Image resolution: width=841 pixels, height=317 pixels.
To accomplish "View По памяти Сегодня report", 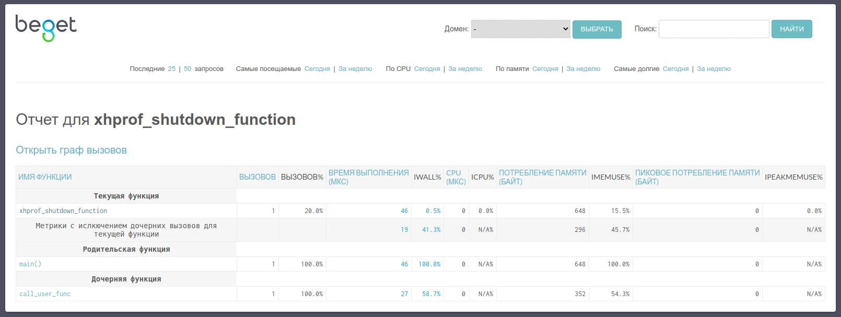I will (545, 69).
